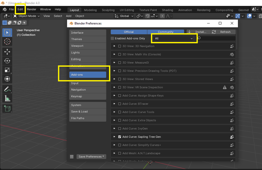Screen dimensions: 262x170
Task: Select the Scale tool
Action: coord(7,70)
